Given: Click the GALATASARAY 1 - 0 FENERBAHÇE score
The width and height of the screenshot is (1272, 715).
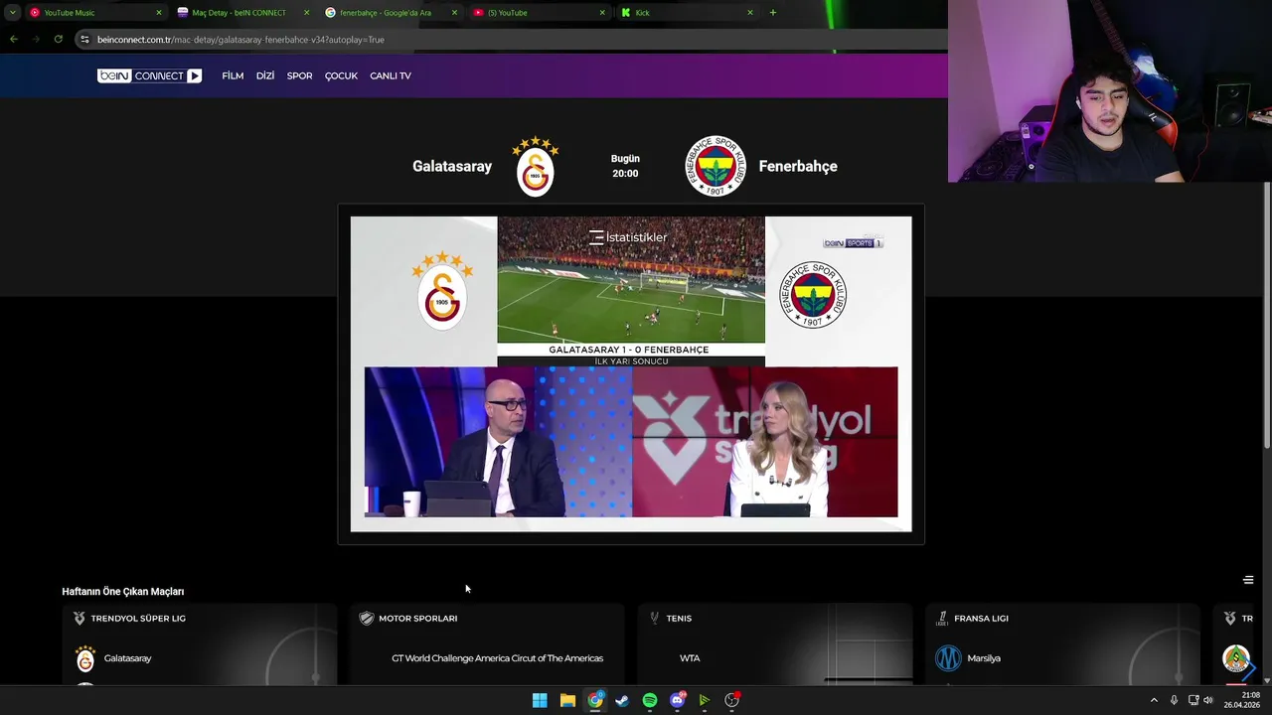Looking at the screenshot, I should [629, 350].
